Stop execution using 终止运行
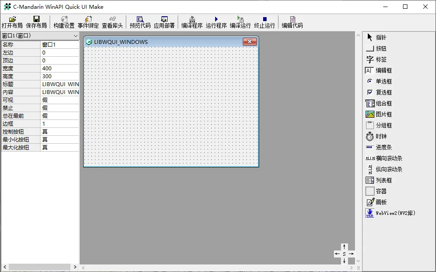 click(264, 19)
